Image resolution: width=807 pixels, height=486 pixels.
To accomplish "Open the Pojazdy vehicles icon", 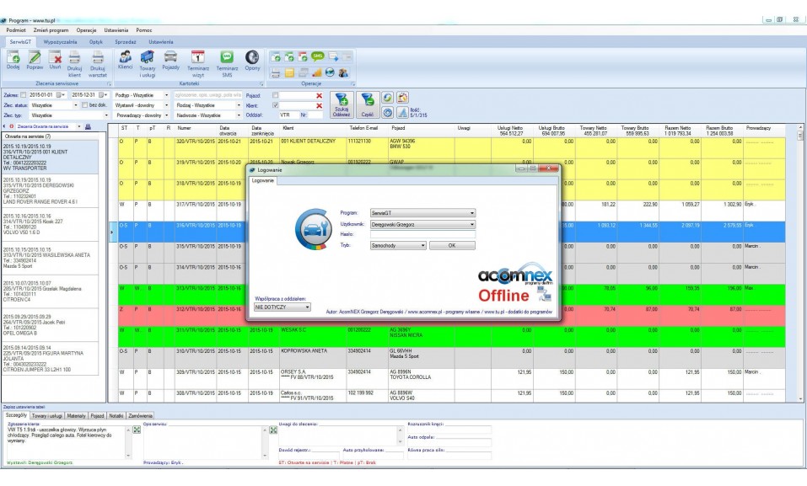I will (170, 58).
